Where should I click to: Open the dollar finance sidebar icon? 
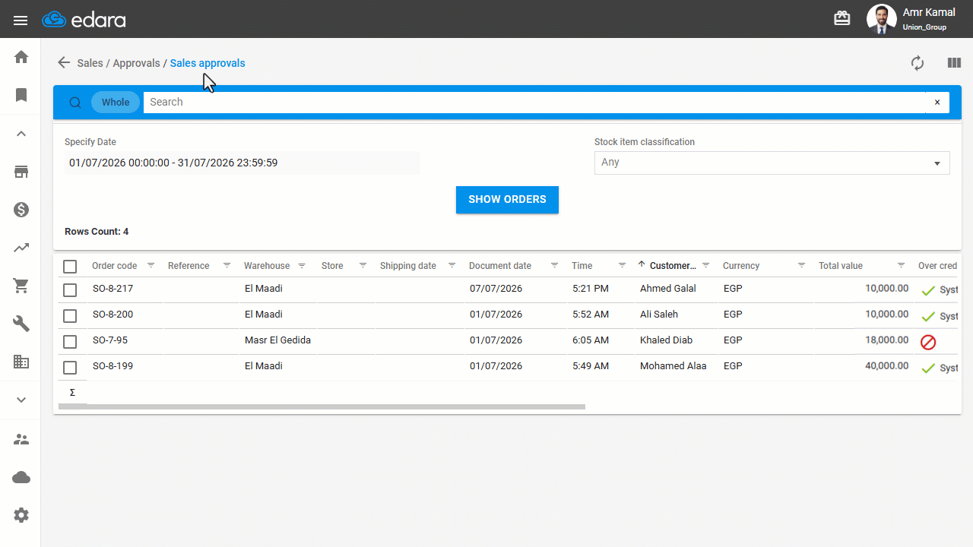click(x=21, y=210)
